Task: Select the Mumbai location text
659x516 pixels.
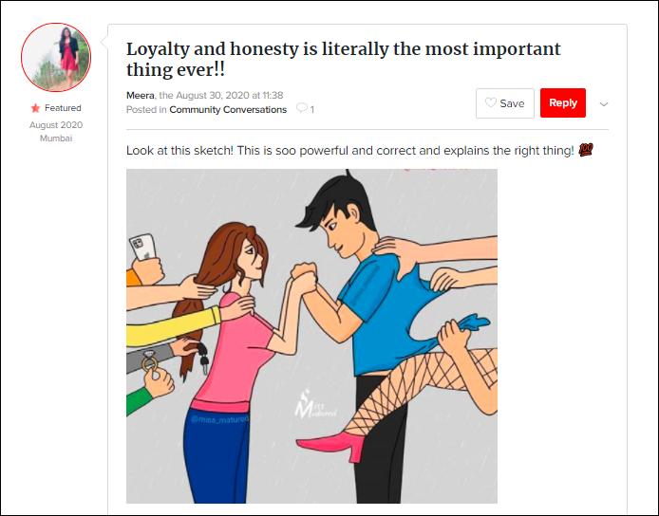Action: pyautogui.click(x=56, y=138)
